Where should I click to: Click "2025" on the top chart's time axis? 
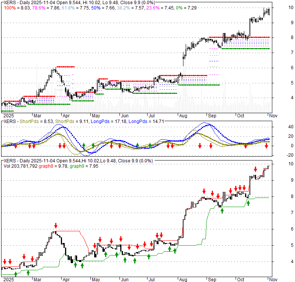point(9,116)
